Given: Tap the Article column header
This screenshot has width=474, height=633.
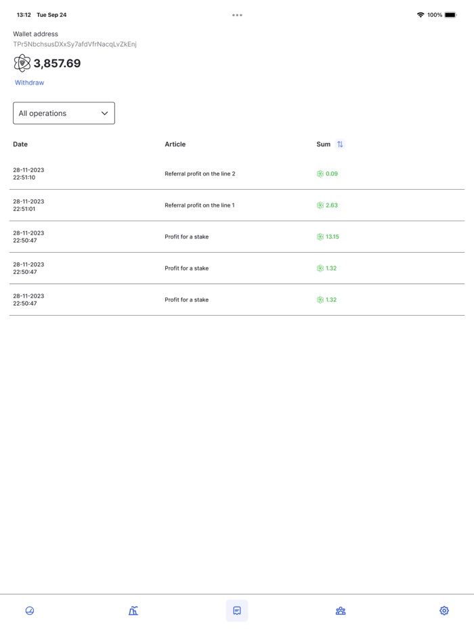Looking at the screenshot, I should [175, 144].
